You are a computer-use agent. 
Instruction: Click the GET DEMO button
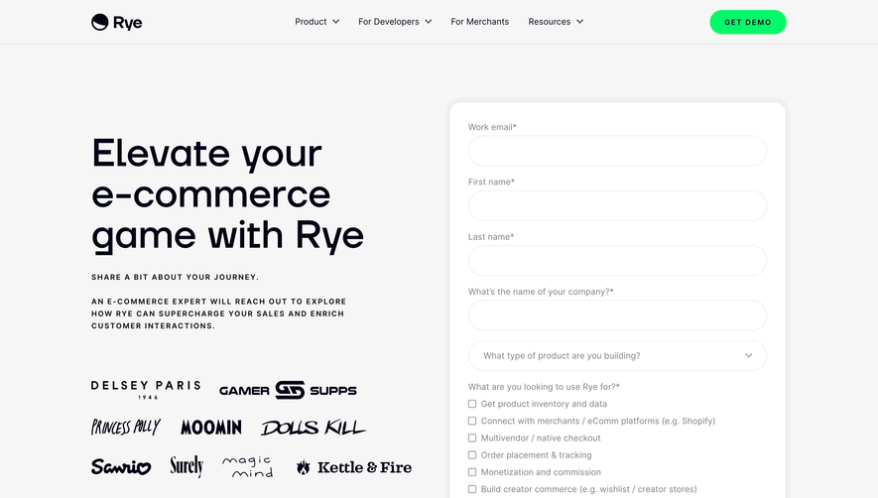click(747, 23)
